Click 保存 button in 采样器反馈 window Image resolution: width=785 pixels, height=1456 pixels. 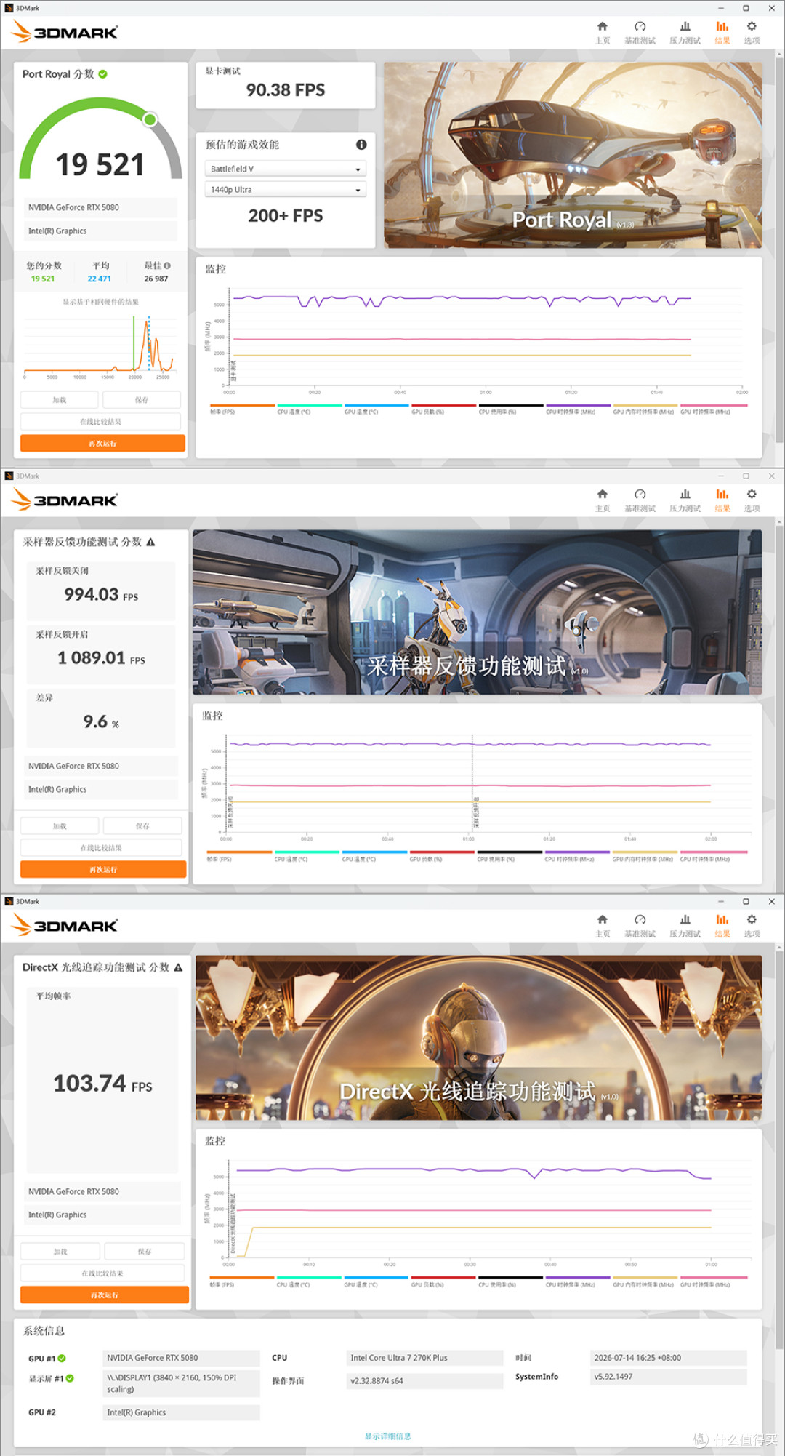142,826
